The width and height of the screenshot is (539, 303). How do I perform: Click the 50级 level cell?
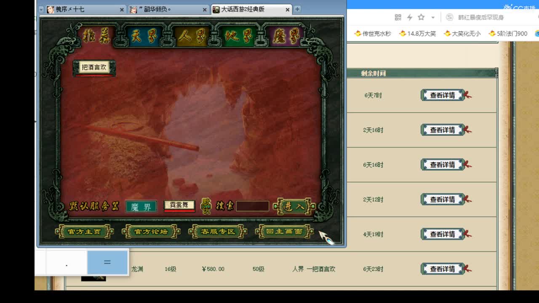[259, 269]
